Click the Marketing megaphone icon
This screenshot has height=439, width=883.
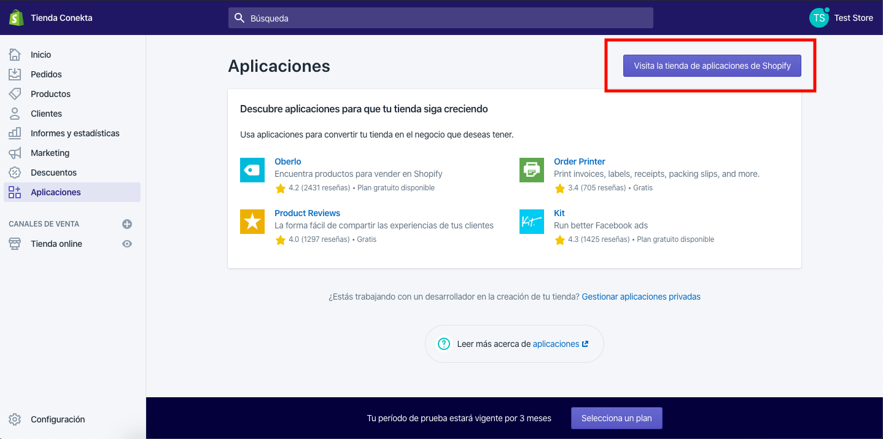(x=15, y=153)
